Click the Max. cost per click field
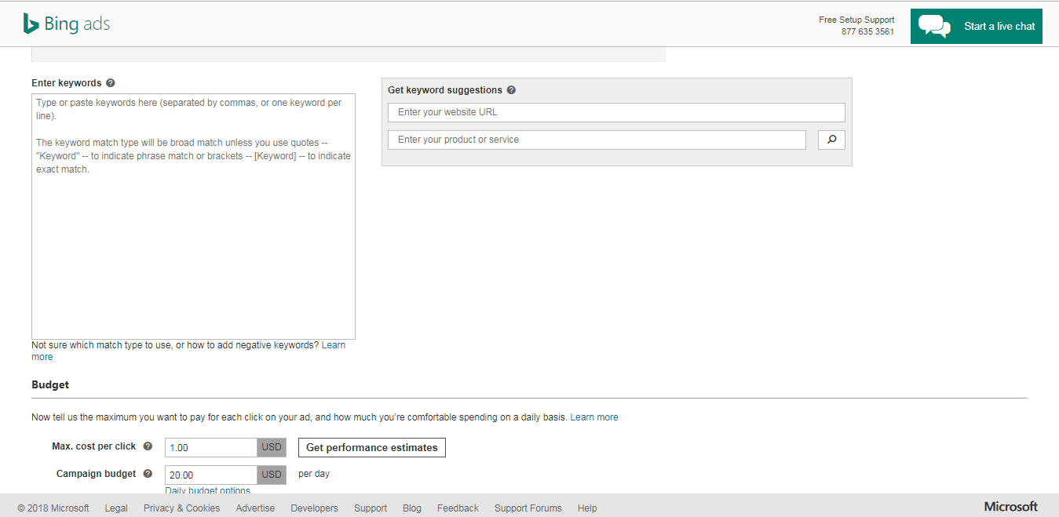The image size is (1059, 517). tap(210, 447)
